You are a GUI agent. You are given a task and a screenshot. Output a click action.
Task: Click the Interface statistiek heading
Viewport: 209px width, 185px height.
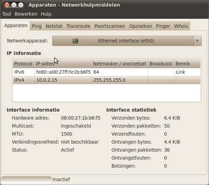[x=131, y=110]
